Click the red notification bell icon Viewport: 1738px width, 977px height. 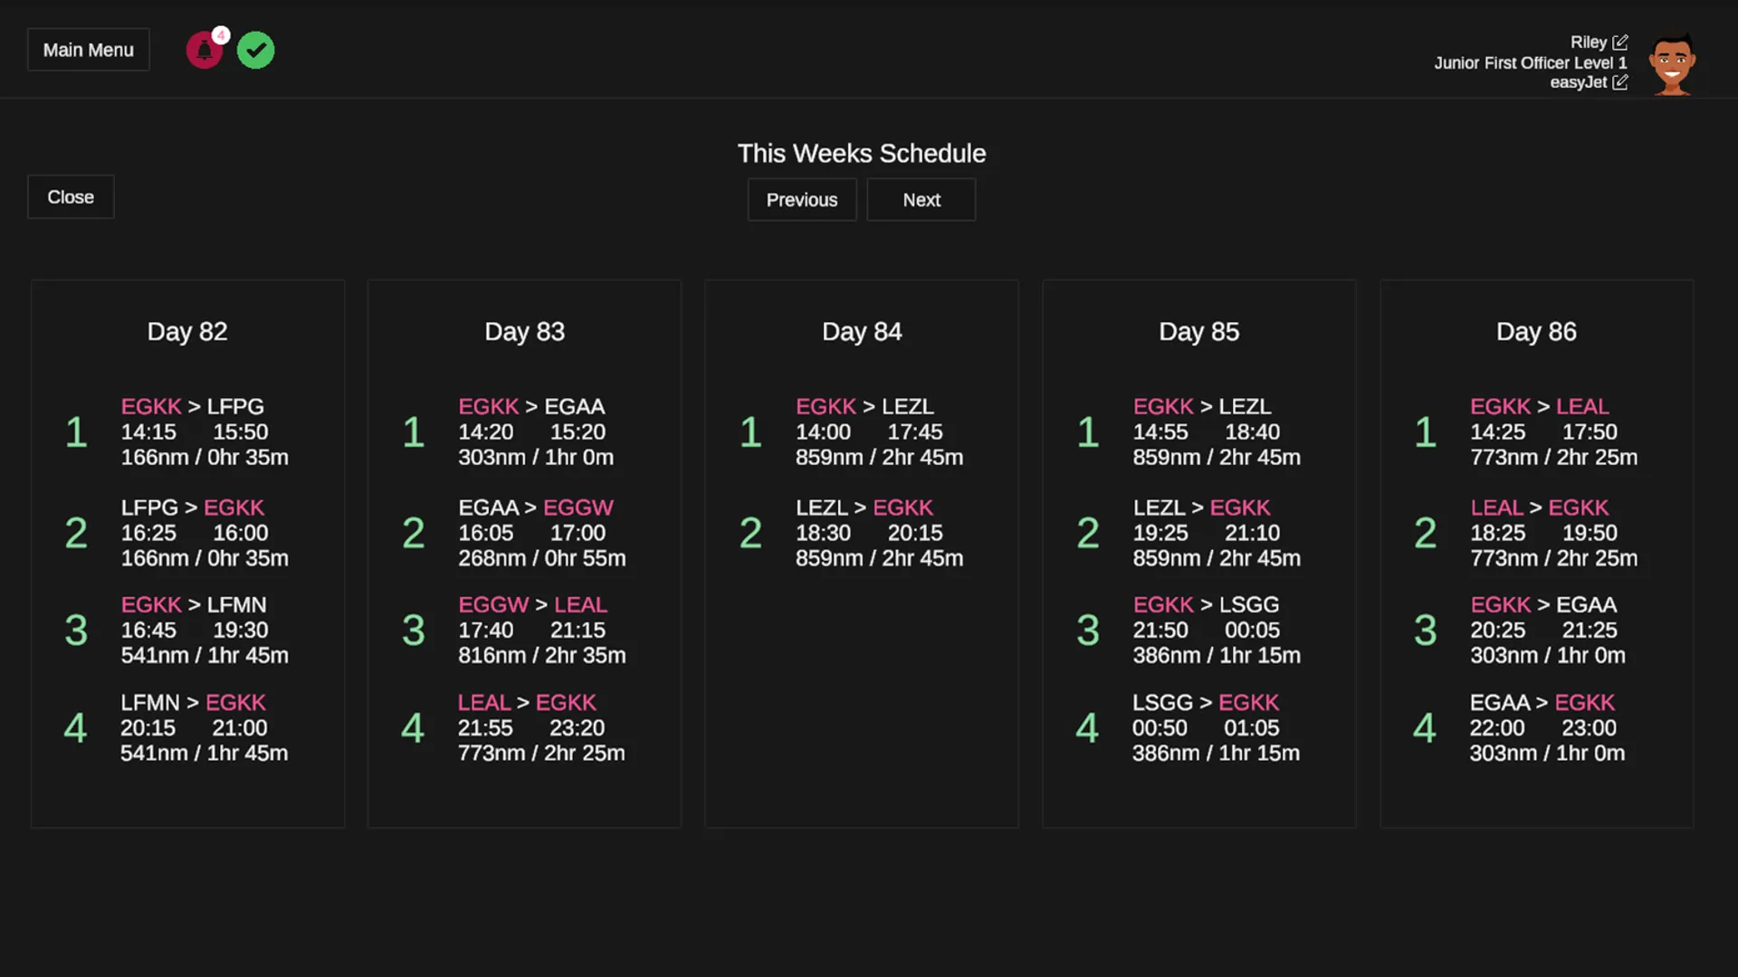point(205,51)
